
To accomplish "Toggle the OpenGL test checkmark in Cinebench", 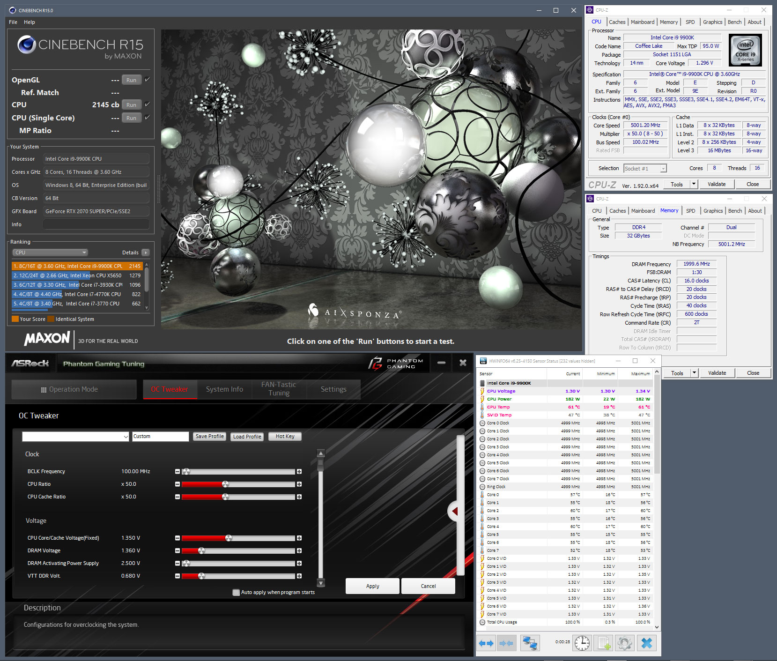I will click(x=147, y=80).
